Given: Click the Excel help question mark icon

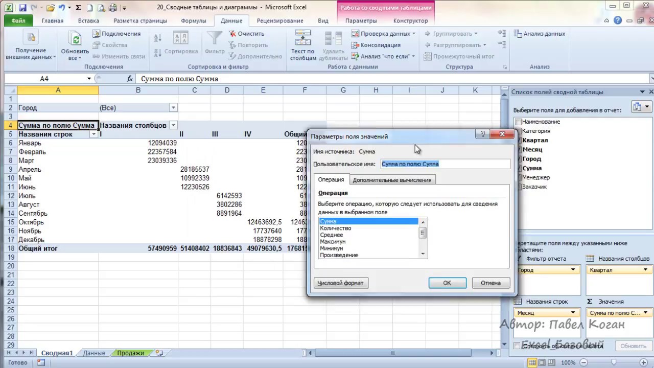Looking at the screenshot, I should pos(618,21).
